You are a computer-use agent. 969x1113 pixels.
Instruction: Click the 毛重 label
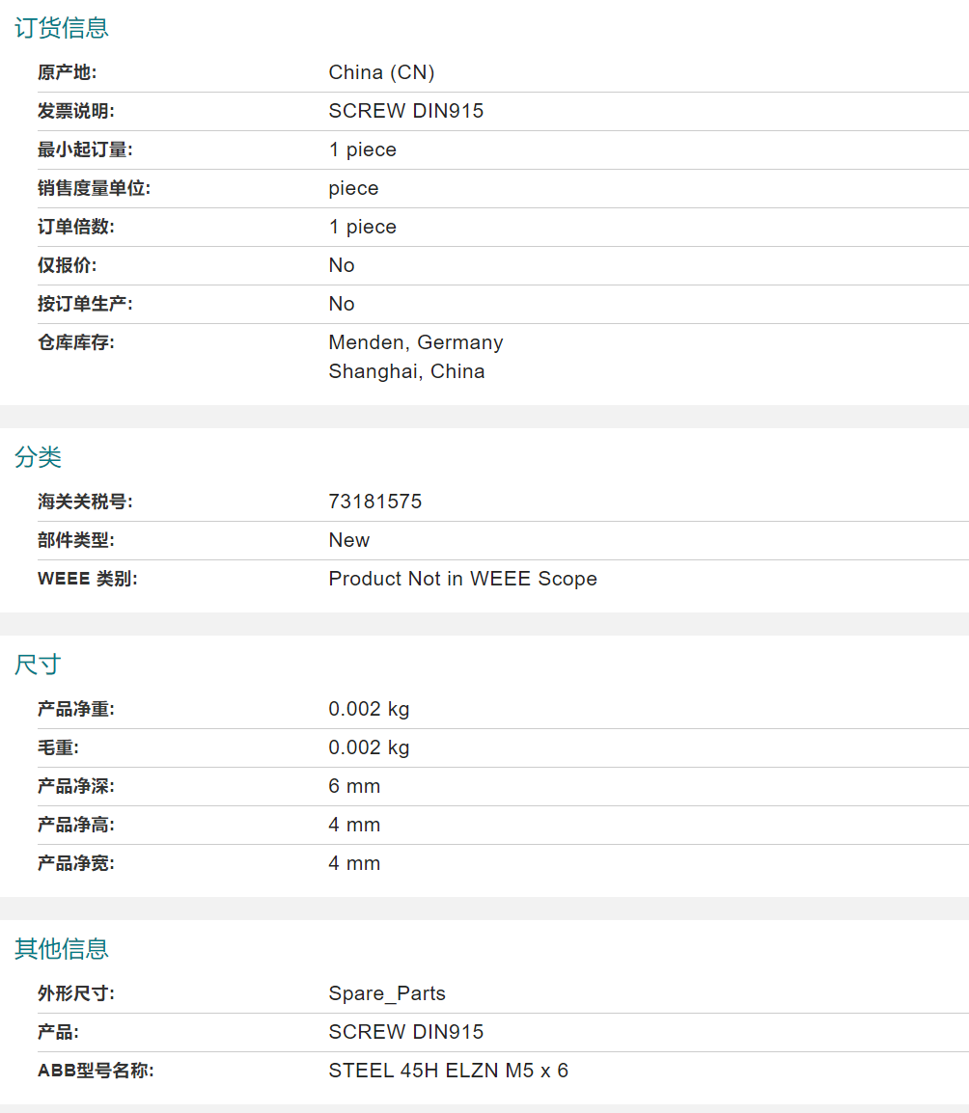(x=58, y=747)
